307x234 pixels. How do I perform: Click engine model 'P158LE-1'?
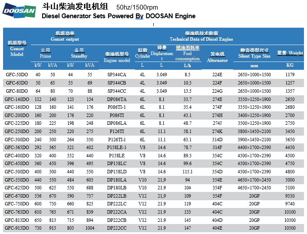point(117,147)
